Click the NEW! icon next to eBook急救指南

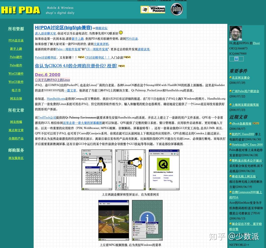tap(256, 123)
